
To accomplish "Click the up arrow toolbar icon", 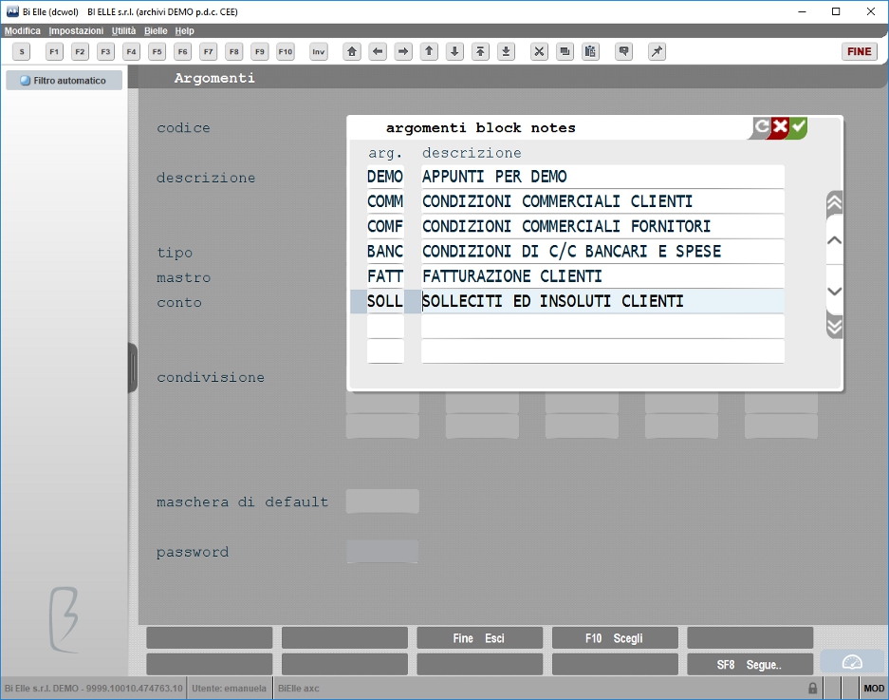I will (x=429, y=51).
